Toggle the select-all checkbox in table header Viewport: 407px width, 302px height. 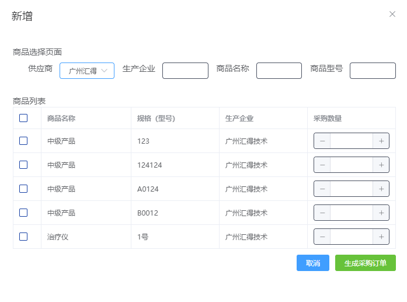coord(23,118)
